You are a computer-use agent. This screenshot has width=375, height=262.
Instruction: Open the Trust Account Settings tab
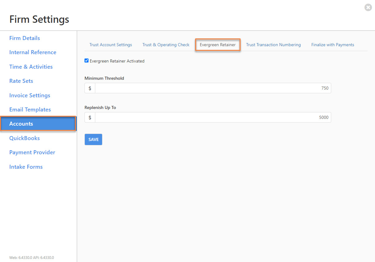coord(111,45)
